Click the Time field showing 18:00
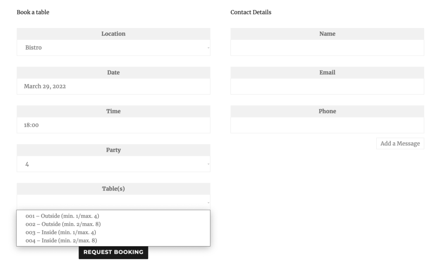Screen dimensions: 442x263 tap(114, 125)
